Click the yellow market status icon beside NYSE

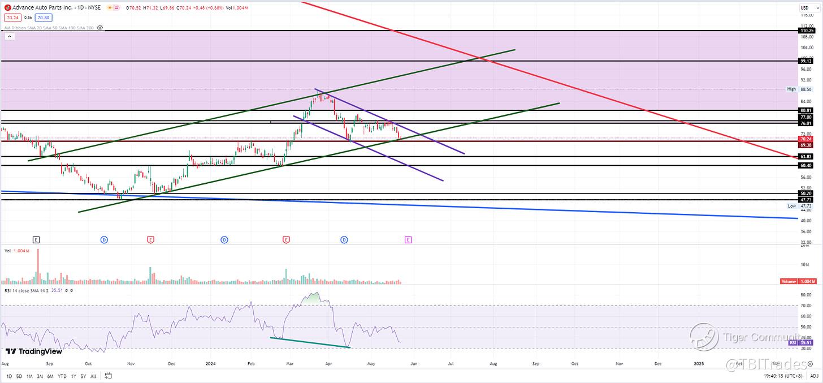(110, 8)
